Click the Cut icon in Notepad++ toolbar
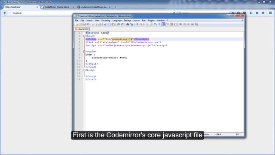The height and width of the screenshot is (155, 275). (105, 24)
